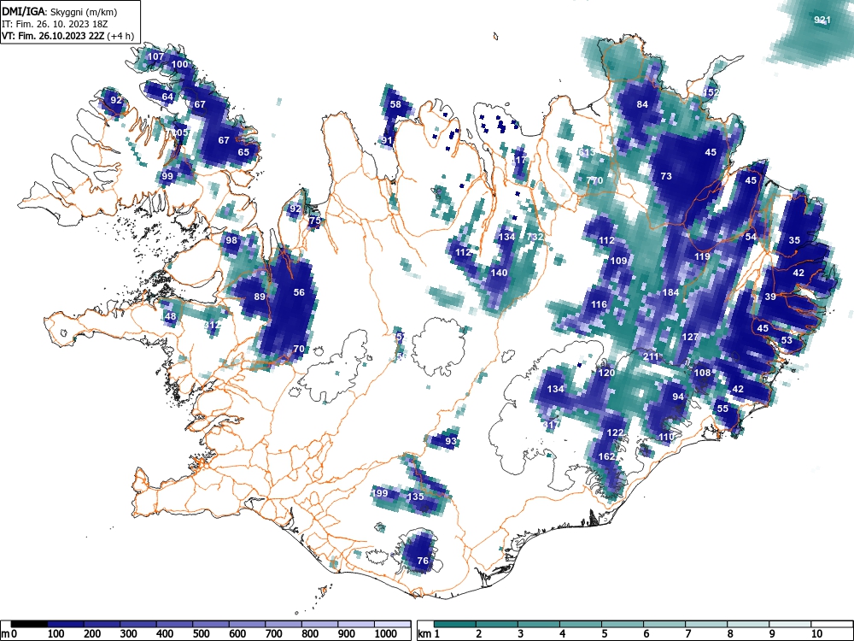Click the visibility value '75' on the map

[x=314, y=221]
